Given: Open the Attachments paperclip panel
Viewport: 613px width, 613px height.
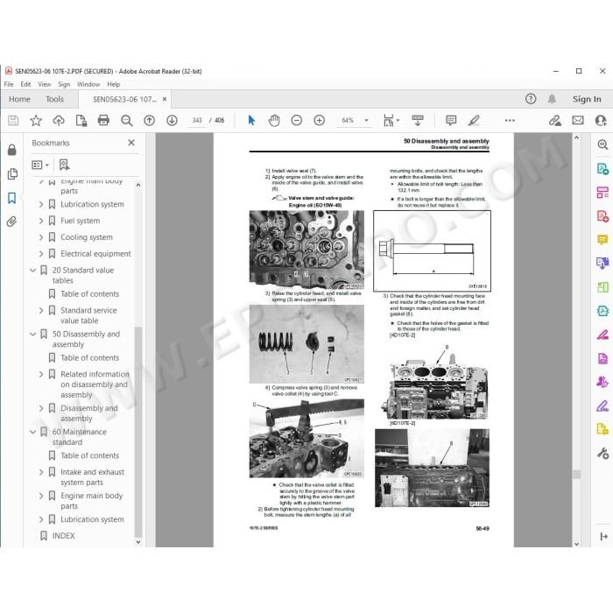Looking at the screenshot, I should [x=12, y=222].
